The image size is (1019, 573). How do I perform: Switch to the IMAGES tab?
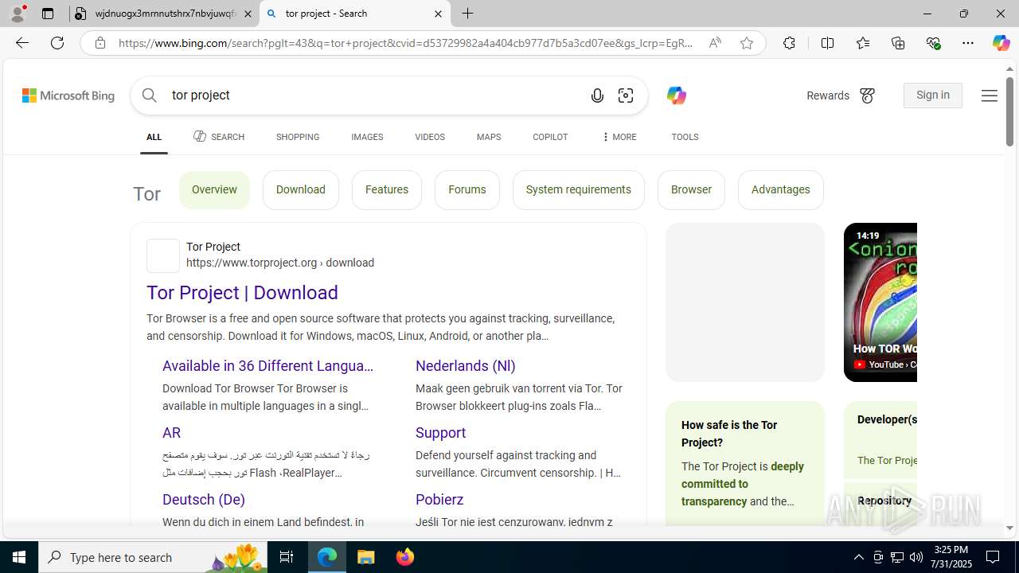(x=367, y=137)
